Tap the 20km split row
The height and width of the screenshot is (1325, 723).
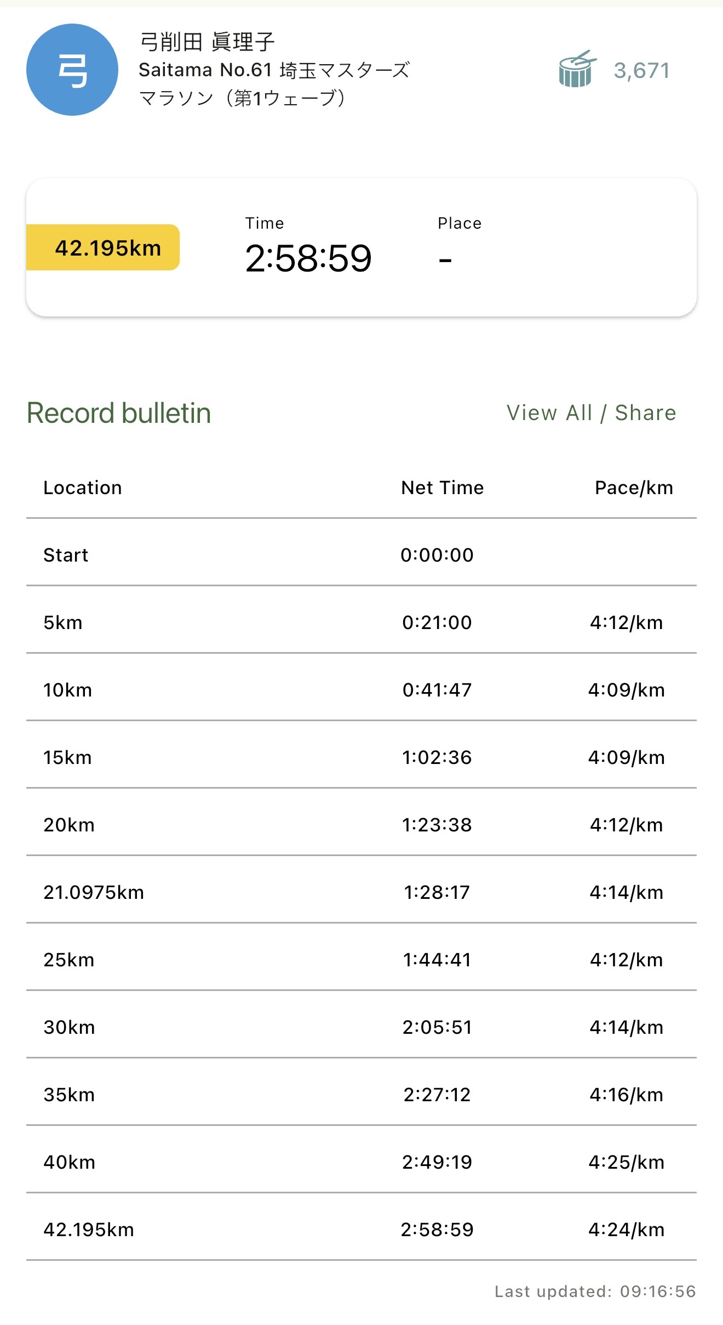(x=361, y=825)
